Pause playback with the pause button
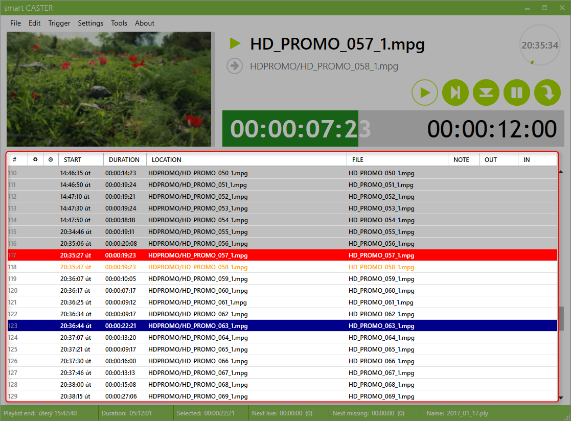Image resolution: width=571 pixels, height=421 pixels. click(517, 92)
